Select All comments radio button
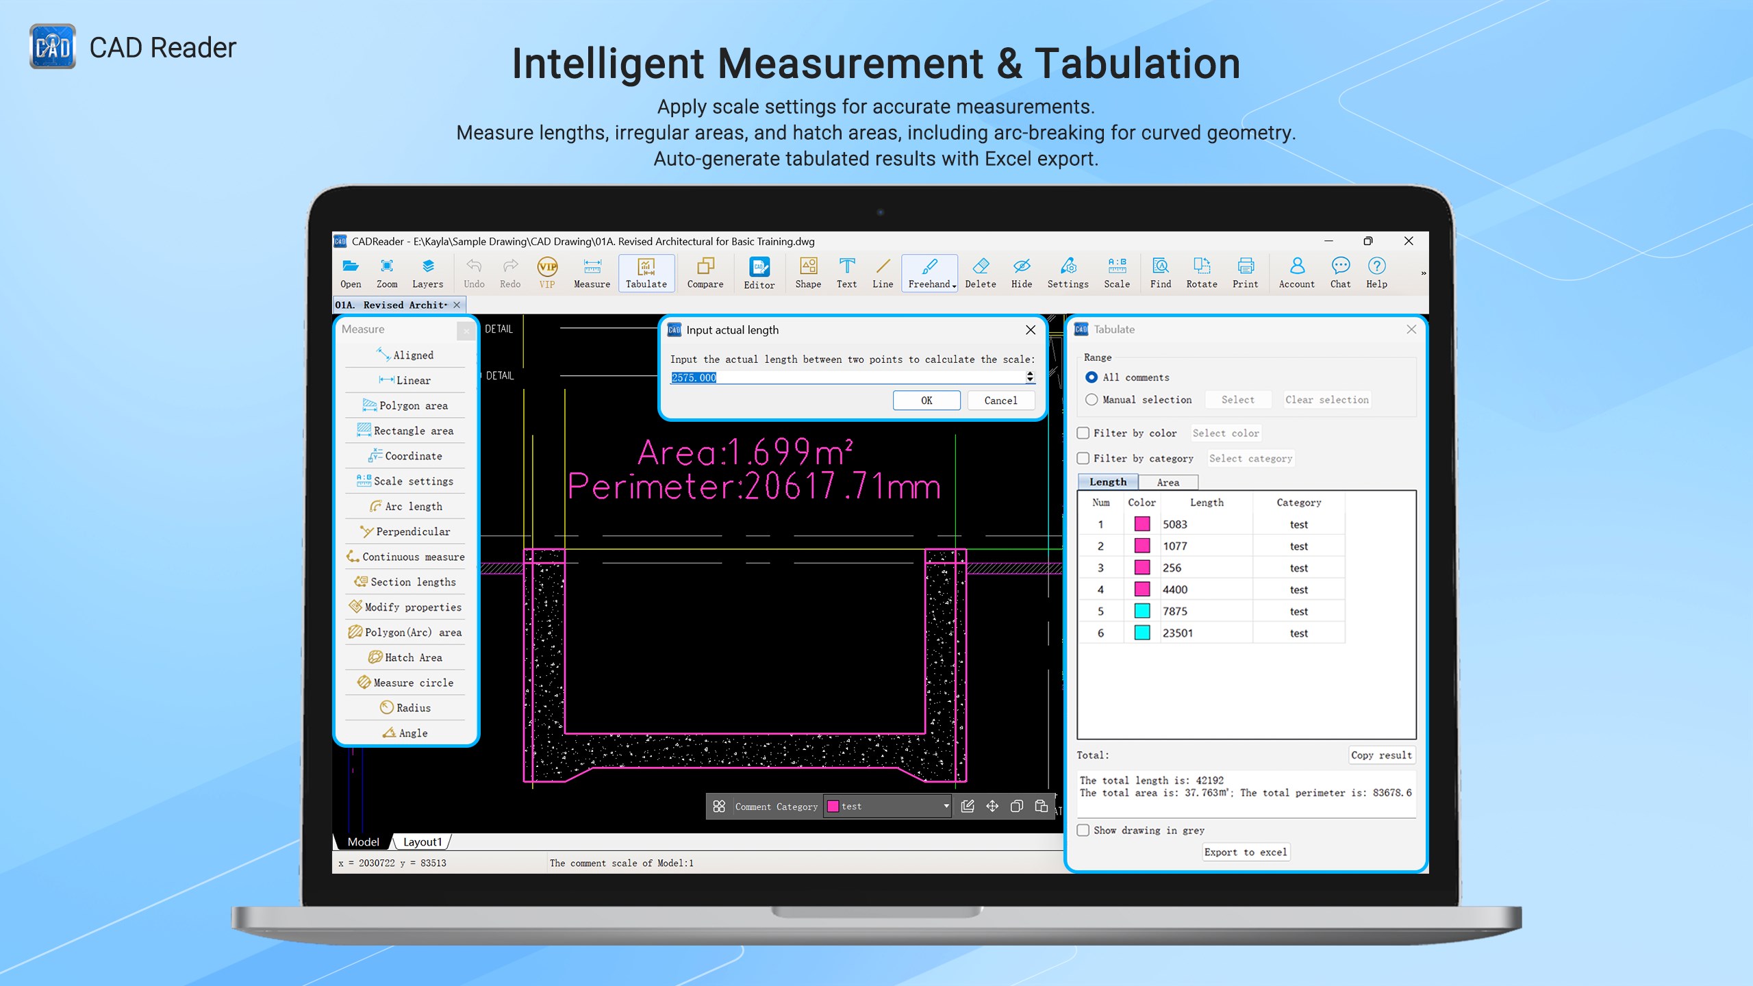This screenshot has height=986, width=1753. tap(1092, 377)
